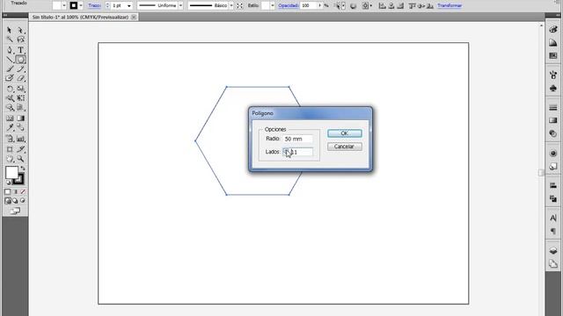563x316 pixels.
Task: Open the Paragraph panel icon
Action: (553, 232)
